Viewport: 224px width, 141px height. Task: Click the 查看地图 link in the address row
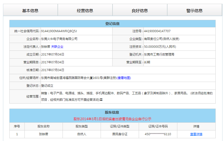[x=124, y=78]
